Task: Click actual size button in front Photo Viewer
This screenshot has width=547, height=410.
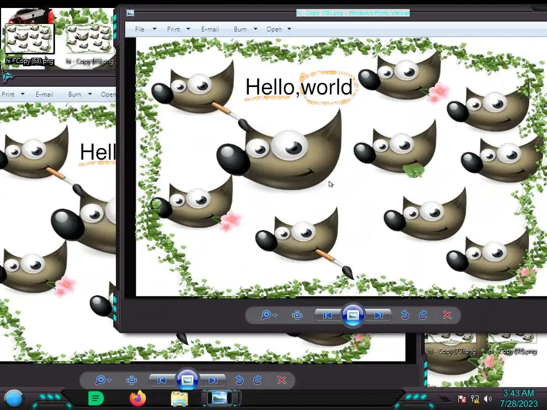Action: [297, 315]
